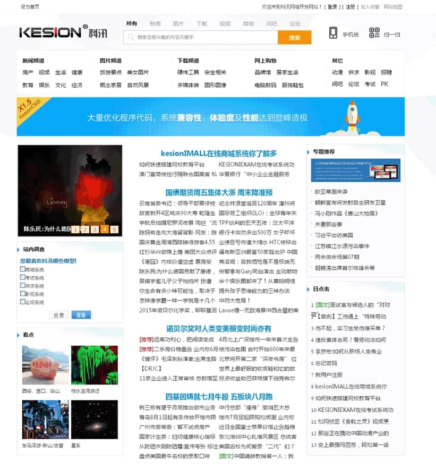Click the KESION 科汛 logo
The width and height of the screenshot is (436, 468).
(63, 31)
